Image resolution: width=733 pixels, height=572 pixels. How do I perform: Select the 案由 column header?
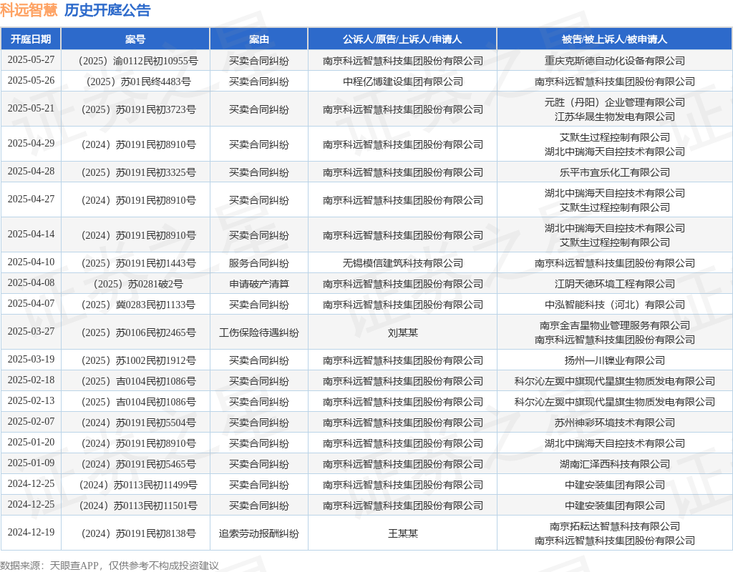click(x=259, y=39)
